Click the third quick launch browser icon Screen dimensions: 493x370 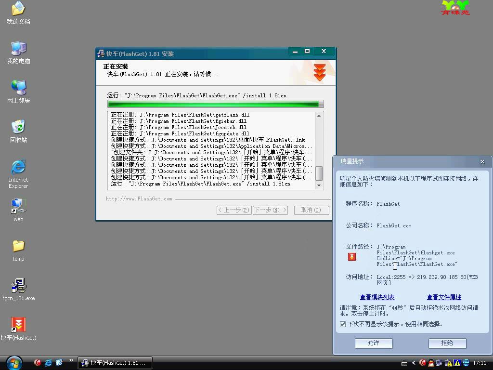pos(59,363)
